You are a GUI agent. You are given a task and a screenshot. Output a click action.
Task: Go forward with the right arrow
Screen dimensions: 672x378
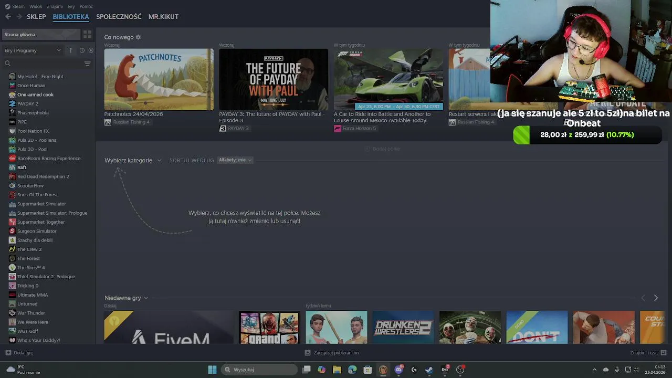[x=19, y=17]
